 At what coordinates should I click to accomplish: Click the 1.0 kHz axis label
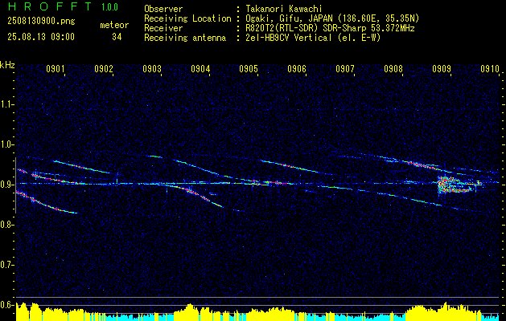6,144
